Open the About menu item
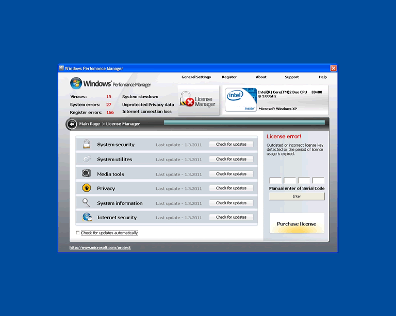The height and width of the screenshot is (316, 396). [x=261, y=77]
